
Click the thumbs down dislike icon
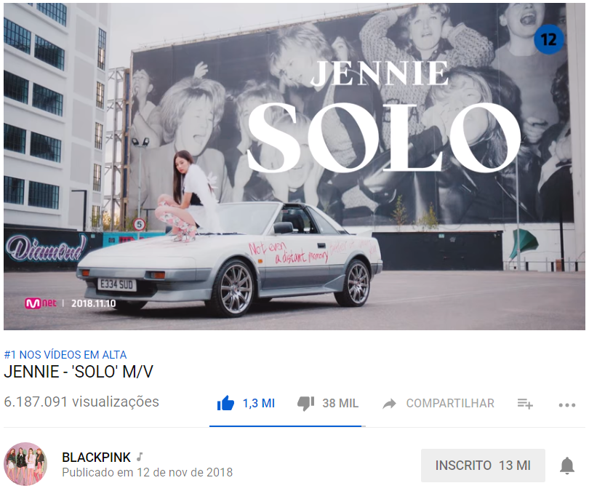click(305, 404)
